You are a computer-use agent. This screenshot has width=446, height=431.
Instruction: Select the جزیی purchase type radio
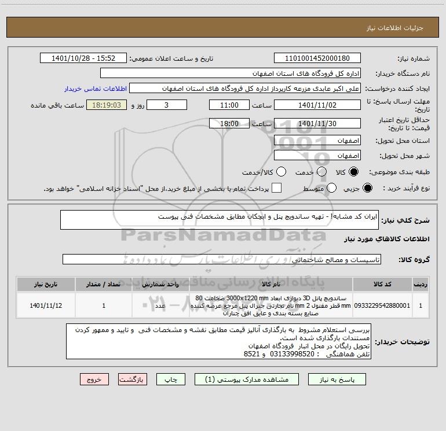pos(367,188)
